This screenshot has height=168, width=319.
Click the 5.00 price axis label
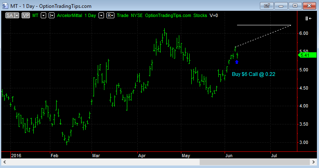click(x=304, y=70)
